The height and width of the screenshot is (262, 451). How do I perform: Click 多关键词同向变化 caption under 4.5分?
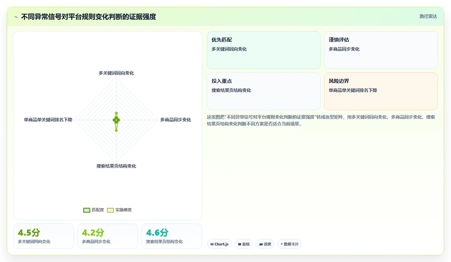tap(34, 242)
